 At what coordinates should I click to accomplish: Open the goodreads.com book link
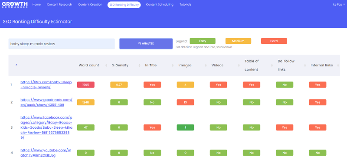pos(46,102)
